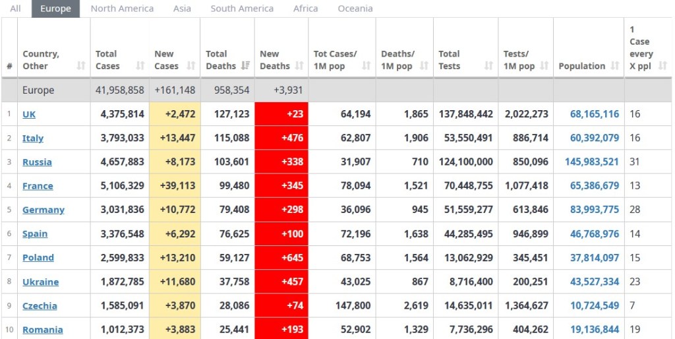Switch to the North America tab
The width and height of the screenshot is (675, 339).
click(x=122, y=9)
